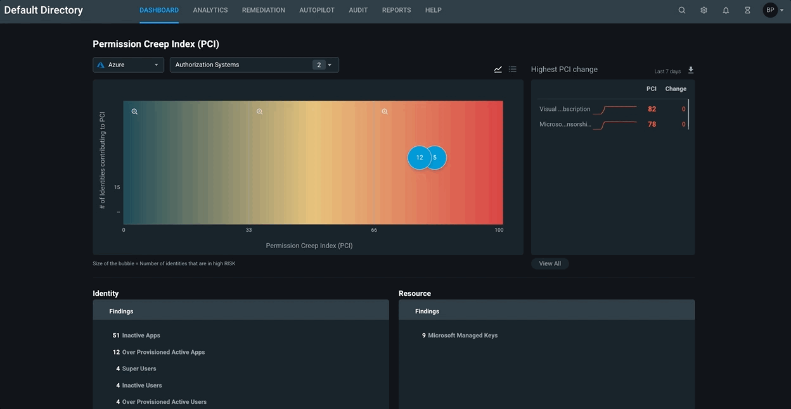791x409 pixels.
Task: Go to the Analytics tab
Action: 210,10
